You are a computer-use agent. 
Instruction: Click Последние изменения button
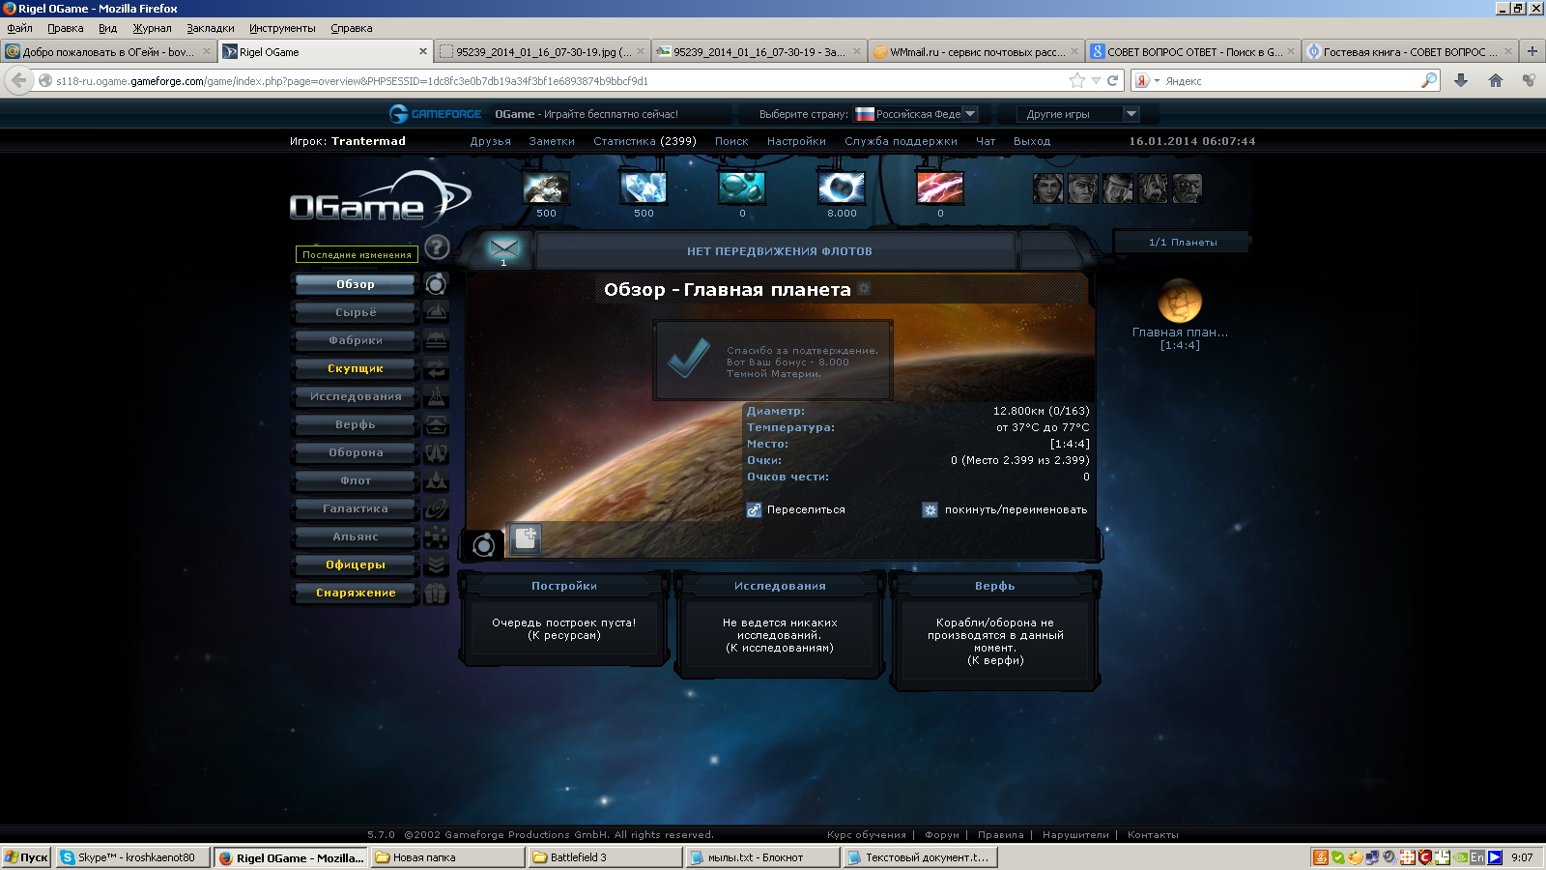357,254
